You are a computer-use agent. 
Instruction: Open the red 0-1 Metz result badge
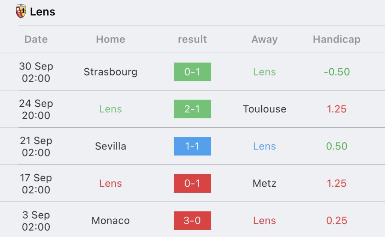tap(192, 183)
